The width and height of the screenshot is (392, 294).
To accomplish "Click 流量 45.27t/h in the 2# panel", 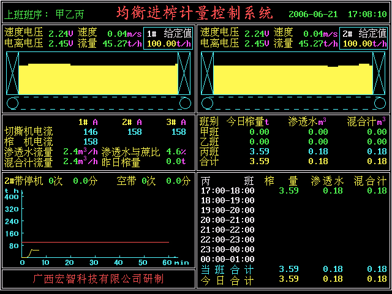I will [x=306, y=43].
